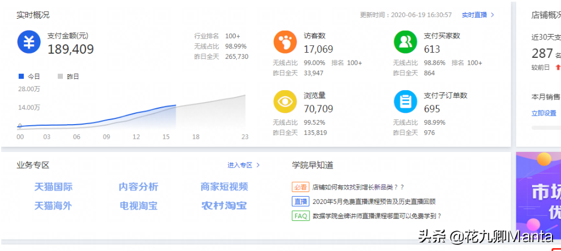Click the yellow eye page views icon
This screenshot has width=561, height=251.
285,101
